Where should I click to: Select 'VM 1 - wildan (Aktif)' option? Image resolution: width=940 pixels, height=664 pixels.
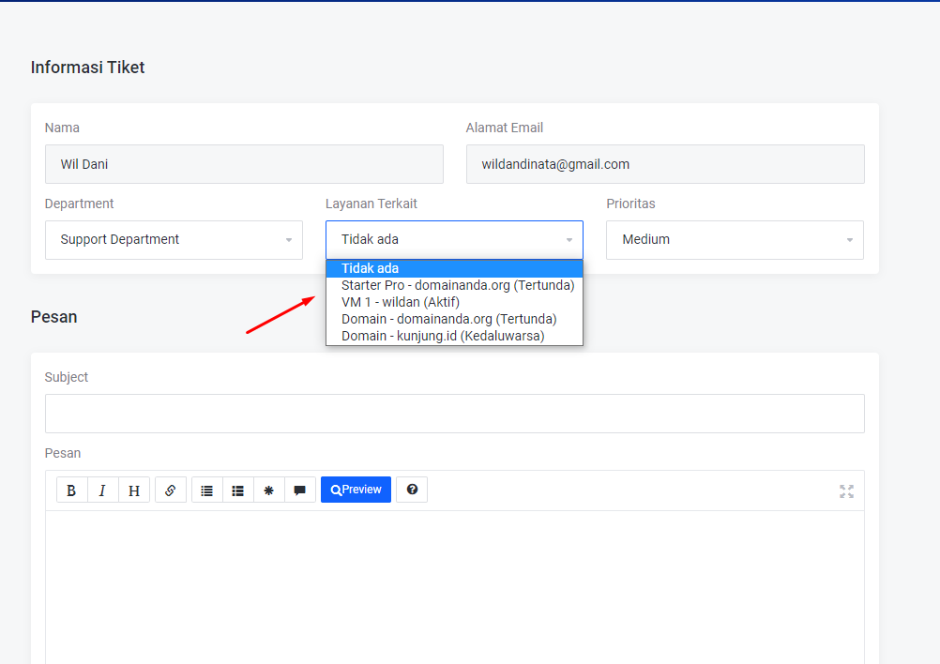401,302
